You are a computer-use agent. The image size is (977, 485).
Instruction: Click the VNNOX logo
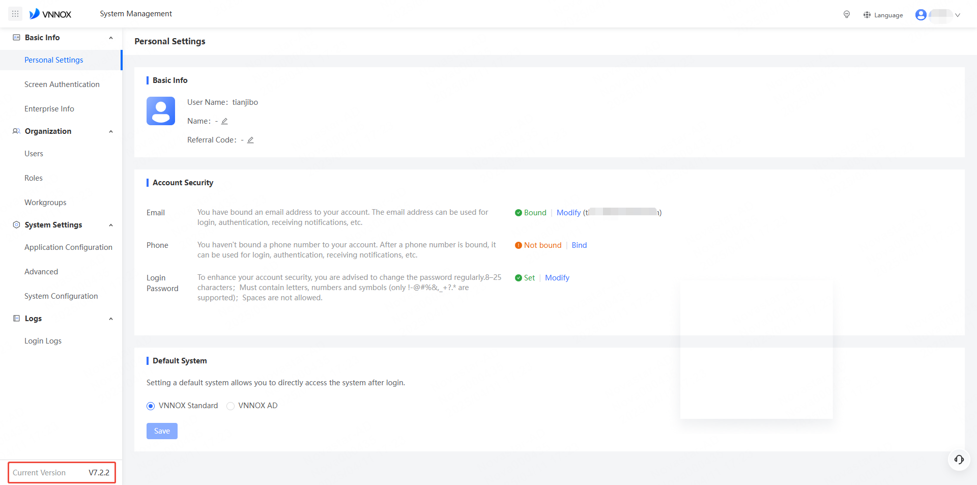click(50, 14)
